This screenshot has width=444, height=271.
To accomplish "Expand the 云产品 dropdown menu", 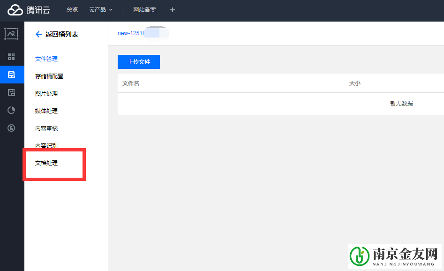I will pyautogui.click(x=100, y=10).
